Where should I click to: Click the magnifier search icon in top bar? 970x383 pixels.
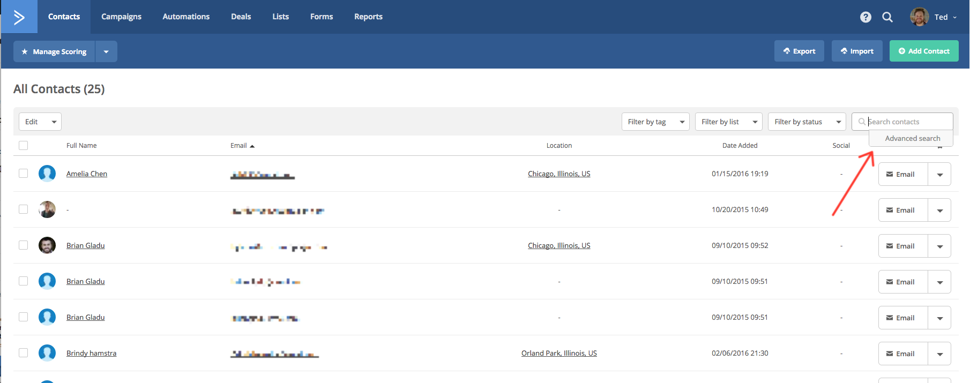(887, 17)
